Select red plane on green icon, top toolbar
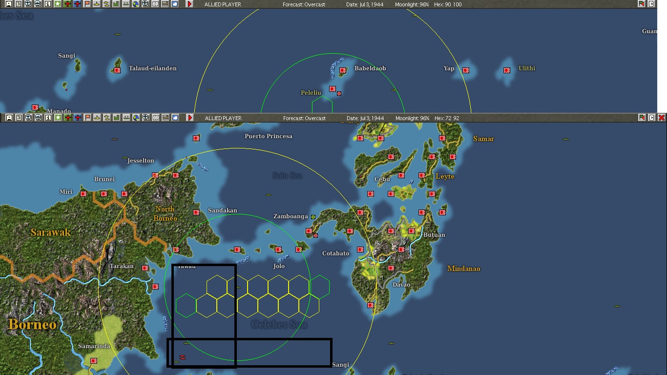This screenshot has height=375, width=667. pyautogui.click(x=67, y=4)
